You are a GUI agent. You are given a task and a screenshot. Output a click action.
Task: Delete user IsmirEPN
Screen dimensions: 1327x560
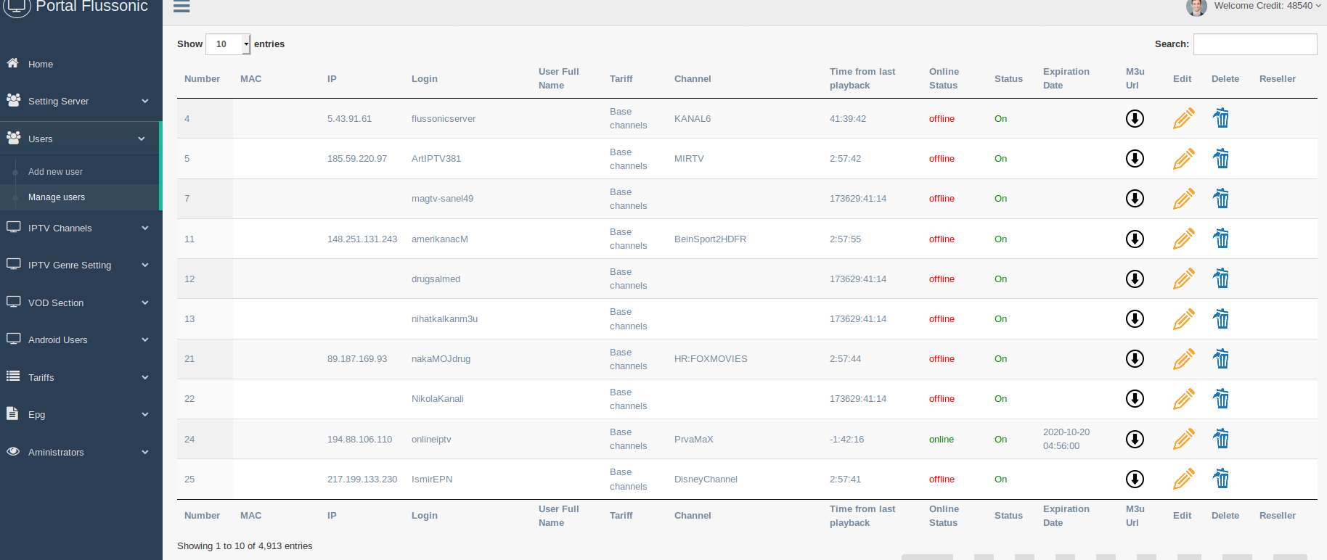[1221, 478]
